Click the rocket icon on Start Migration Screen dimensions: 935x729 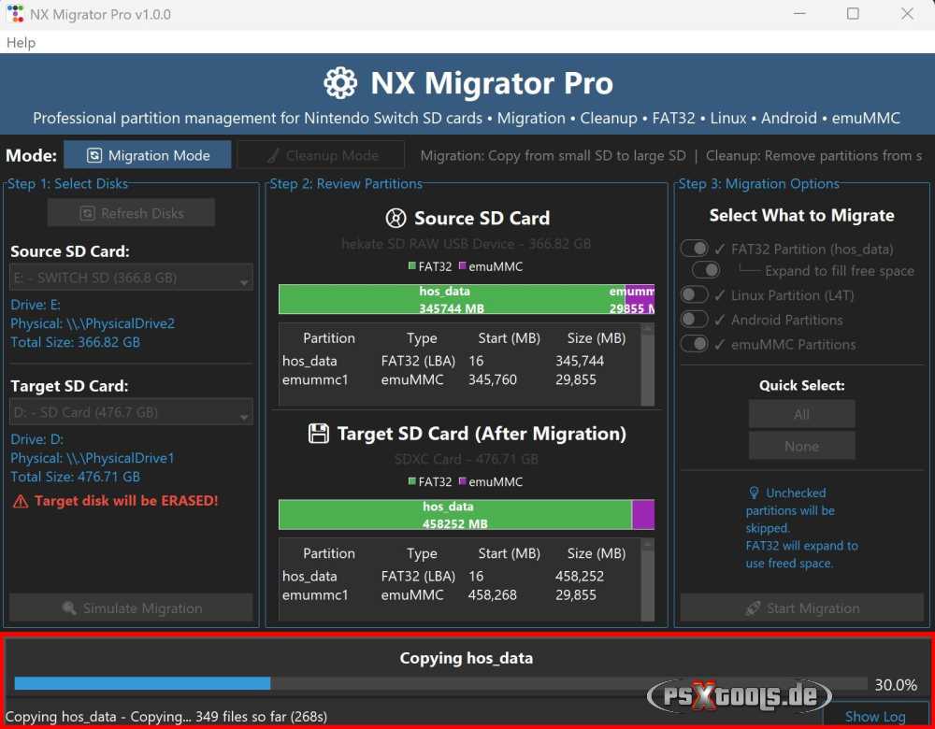point(754,607)
